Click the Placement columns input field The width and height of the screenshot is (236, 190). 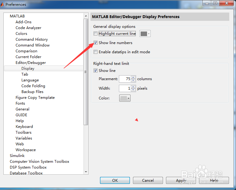click(125, 79)
